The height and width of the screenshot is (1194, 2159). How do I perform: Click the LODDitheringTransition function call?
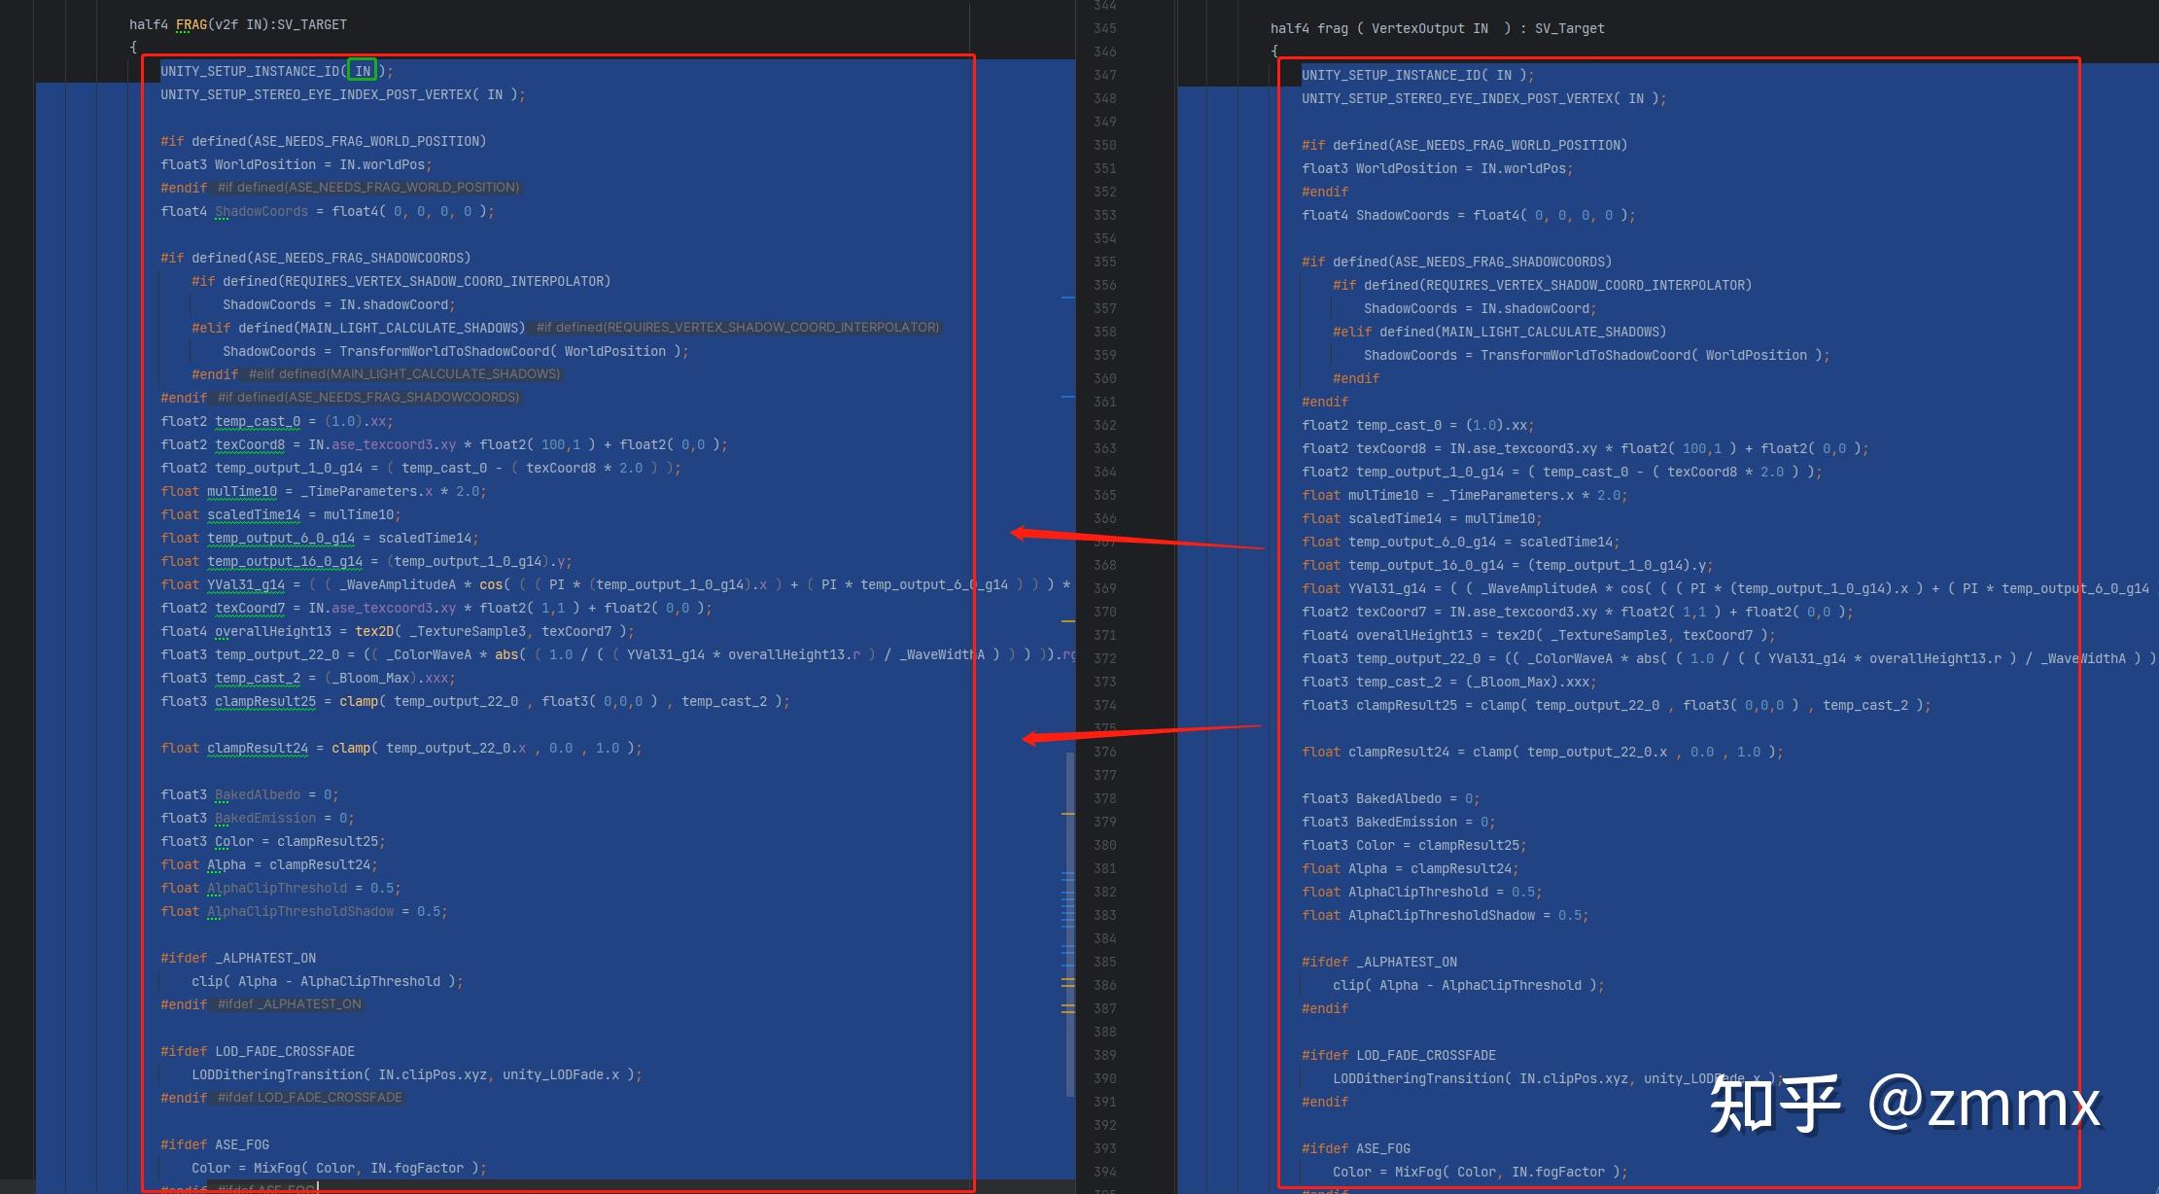point(280,1074)
